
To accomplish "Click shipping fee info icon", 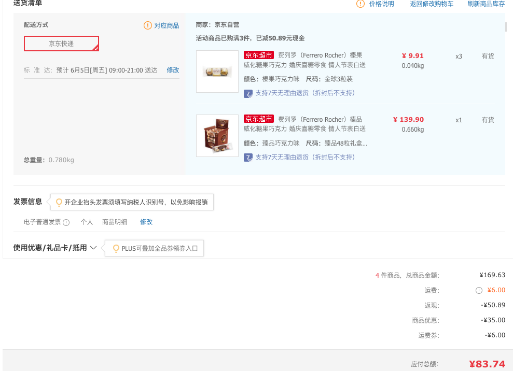I will click(x=479, y=290).
